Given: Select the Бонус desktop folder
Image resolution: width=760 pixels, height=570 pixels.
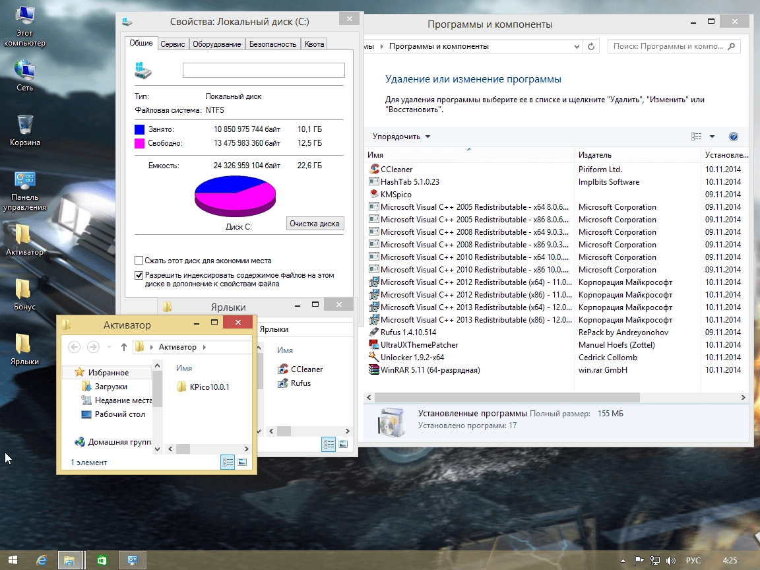Looking at the screenshot, I should (x=24, y=295).
